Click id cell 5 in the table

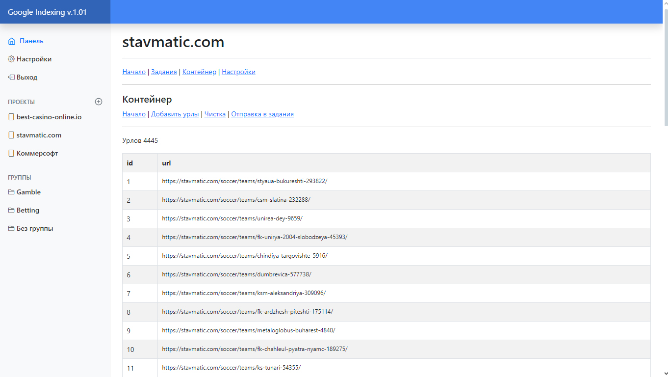140,256
